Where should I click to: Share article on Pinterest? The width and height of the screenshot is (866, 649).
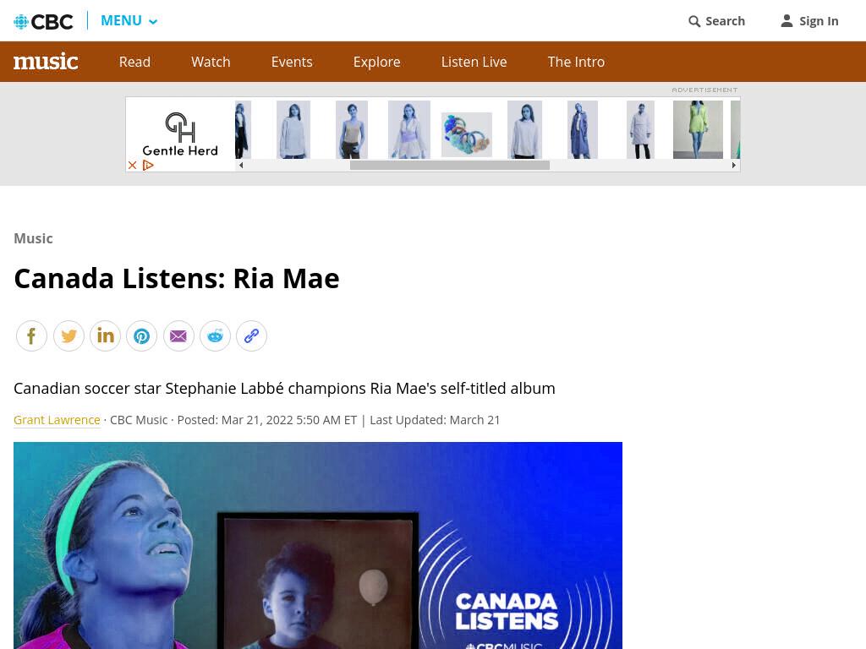(x=142, y=335)
